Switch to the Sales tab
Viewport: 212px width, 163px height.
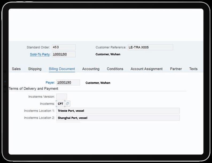click(16, 69)
